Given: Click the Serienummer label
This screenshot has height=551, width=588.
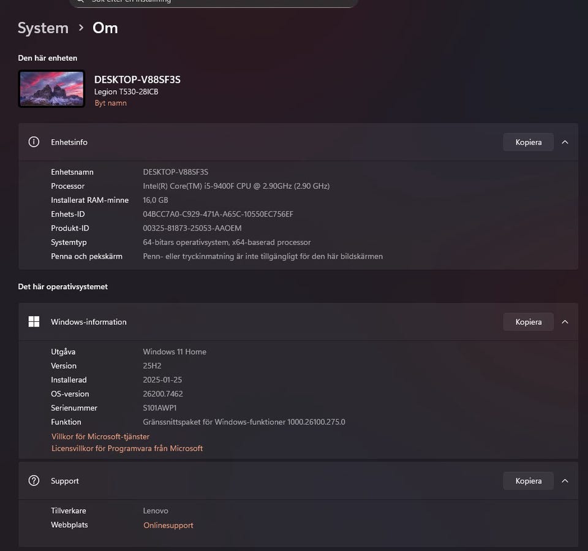Looking at the screenshot, I should pos(74,408).
